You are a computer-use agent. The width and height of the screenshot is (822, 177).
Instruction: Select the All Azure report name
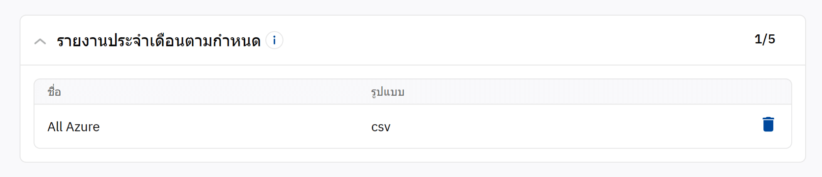74,126
